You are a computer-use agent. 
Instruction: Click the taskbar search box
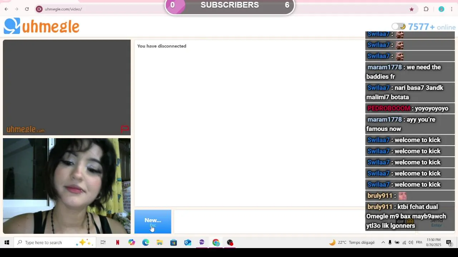tap(55, 242)
